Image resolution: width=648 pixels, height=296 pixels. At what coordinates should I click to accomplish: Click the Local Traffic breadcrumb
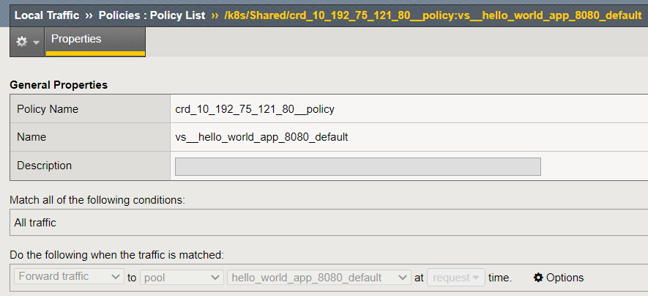click(47, 15)
